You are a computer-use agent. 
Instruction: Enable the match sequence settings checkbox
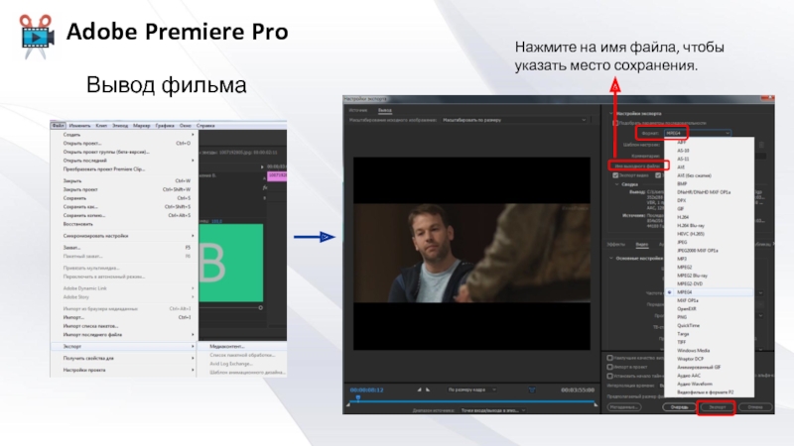pos(615,123)
